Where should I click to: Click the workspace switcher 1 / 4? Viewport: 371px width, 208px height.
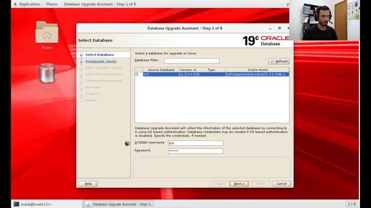[352, 204]
